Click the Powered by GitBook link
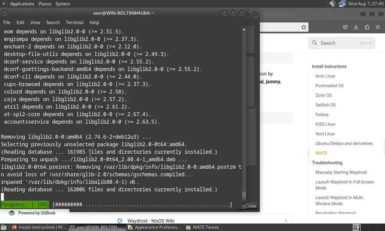385x231 pixels. pos(37,213)
